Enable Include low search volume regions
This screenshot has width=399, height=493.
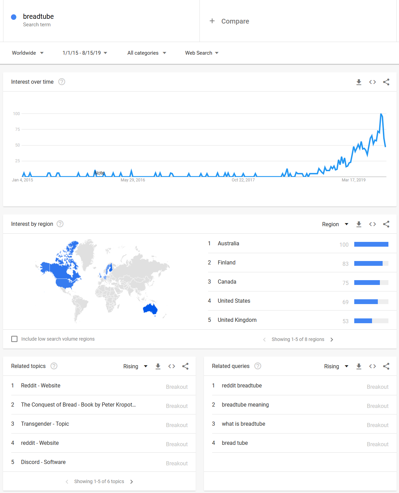pyautogui.click(x=14, y=339)
